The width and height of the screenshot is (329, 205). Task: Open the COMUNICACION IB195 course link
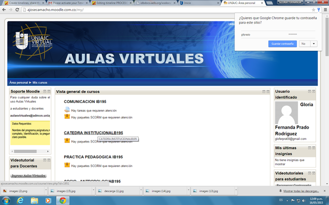click(85, 101)
